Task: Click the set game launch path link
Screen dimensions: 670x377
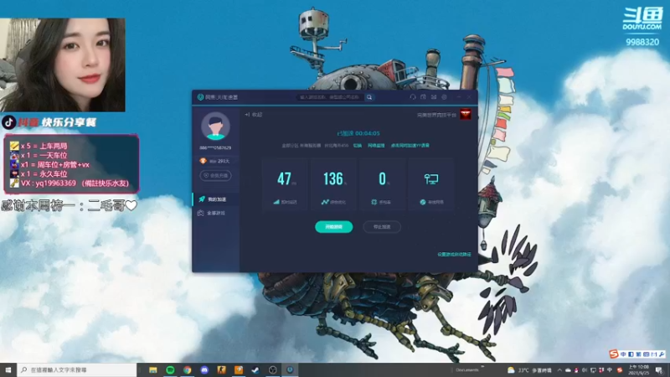Action: pos(454,255)
